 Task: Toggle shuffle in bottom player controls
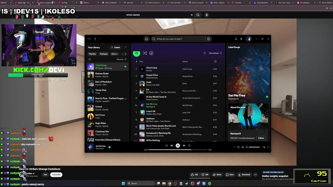(166, 146)
